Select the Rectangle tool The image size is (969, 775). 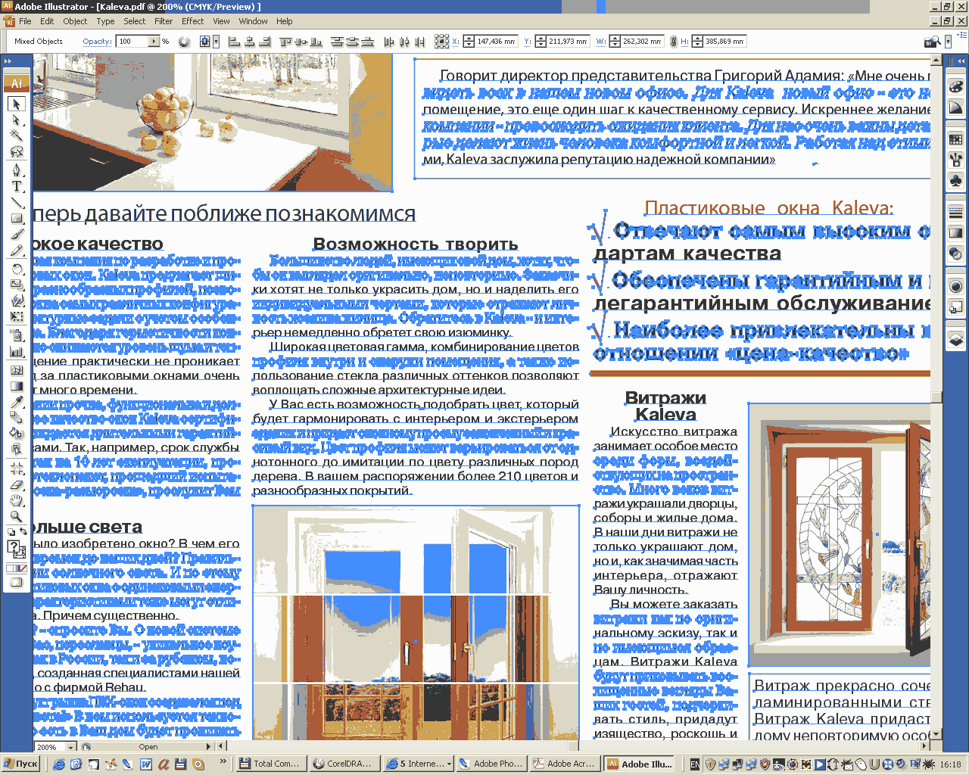coord(17,219)
